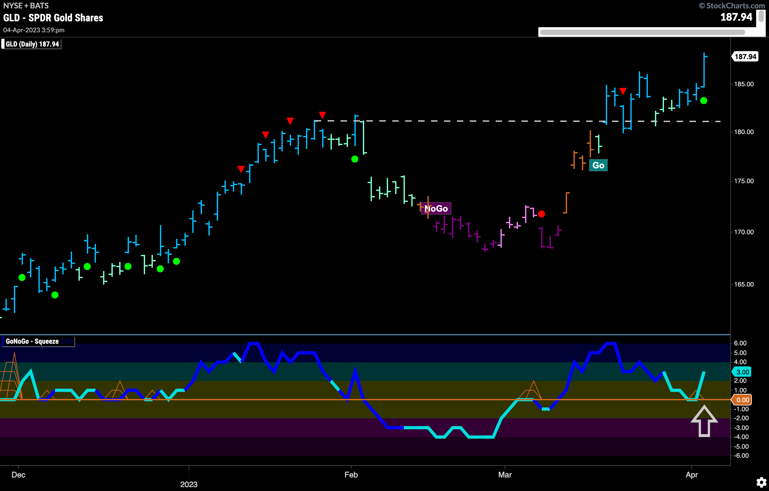Screen dimensions: 769x491
Task: Click the green dot beside the April bars
Action: (x=703, y=101)
